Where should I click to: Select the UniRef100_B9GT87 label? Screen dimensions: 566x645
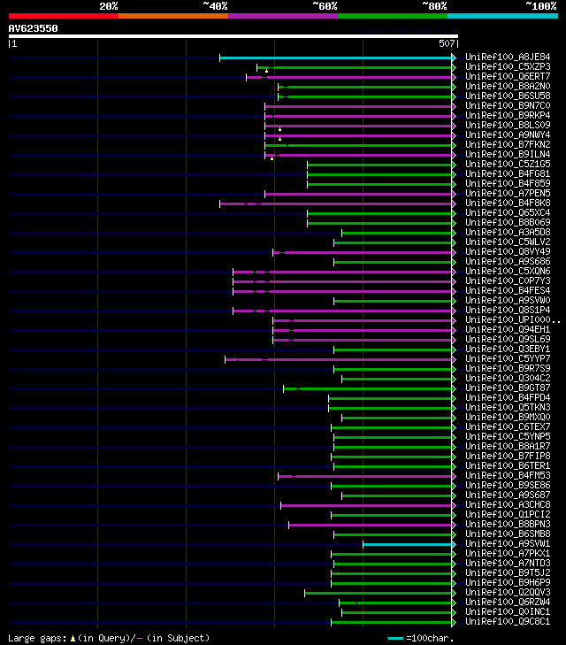point(508,388)
